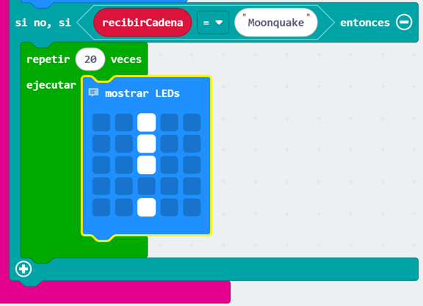Edit the Moonquake text field
The image size is (423, 306).
click(x=275, y=23)
